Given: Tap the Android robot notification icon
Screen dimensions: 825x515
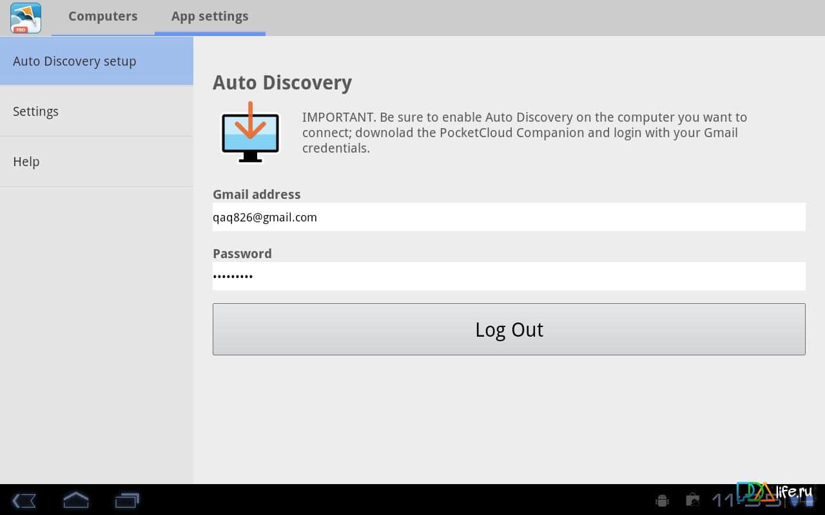Looking at the screenshot, I should (x=661, y=500).
